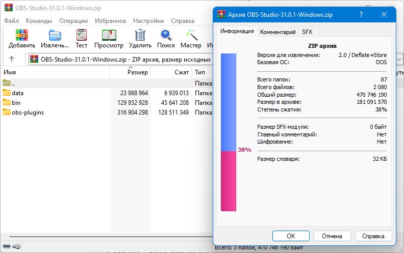
Task: Go up one folder with arrow icon
Action: (12, 59)
